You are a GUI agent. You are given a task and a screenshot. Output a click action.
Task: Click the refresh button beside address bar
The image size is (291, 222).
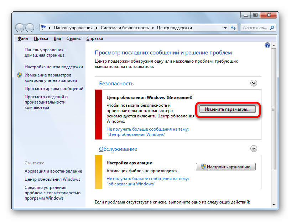pyautogui.click(x=233, y=27)
